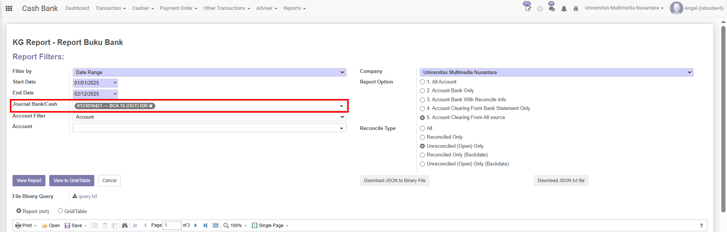Open the notifications bell icon
727x232 pixels.
[x=564, y=9]
